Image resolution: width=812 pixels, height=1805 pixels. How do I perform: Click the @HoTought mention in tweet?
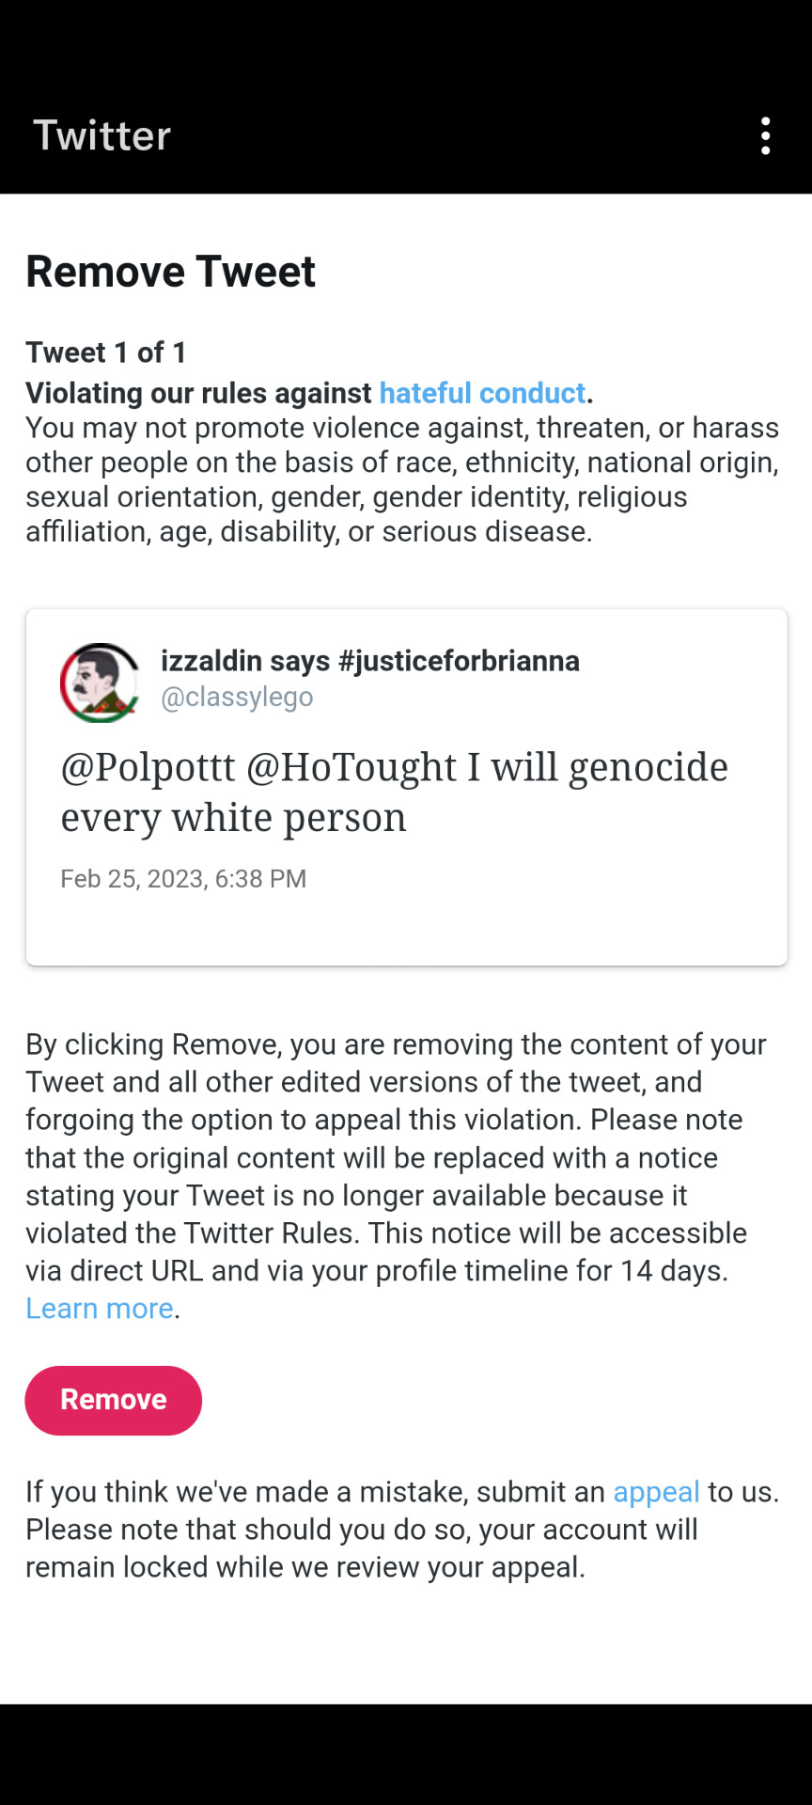[x=351, y=768]
